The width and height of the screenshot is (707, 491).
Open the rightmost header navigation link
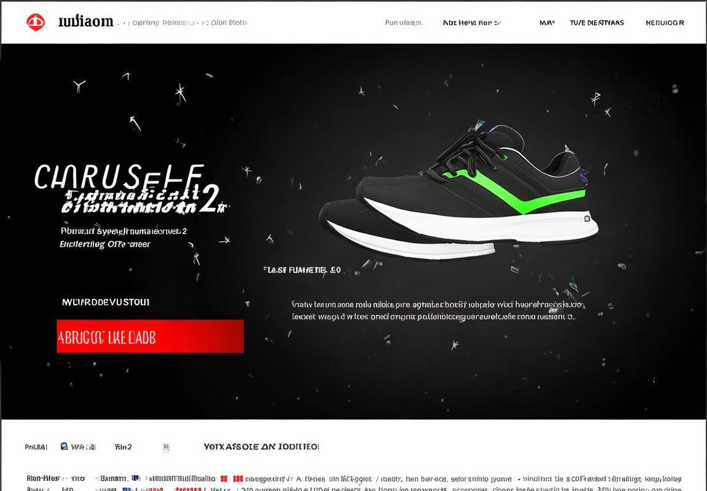665,23
